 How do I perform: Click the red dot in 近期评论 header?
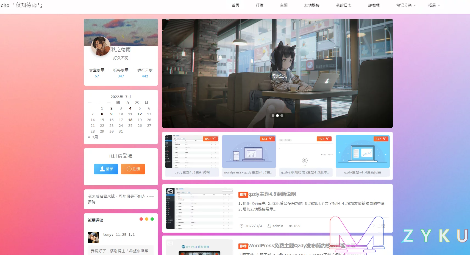coord(141,219)
